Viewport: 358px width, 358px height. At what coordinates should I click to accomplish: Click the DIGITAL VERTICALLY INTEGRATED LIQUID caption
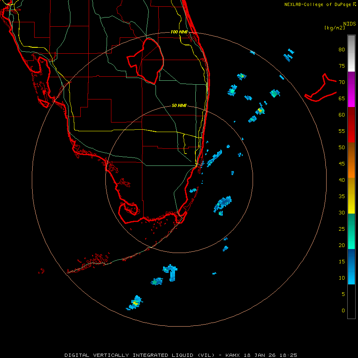(x=139, y=355)
